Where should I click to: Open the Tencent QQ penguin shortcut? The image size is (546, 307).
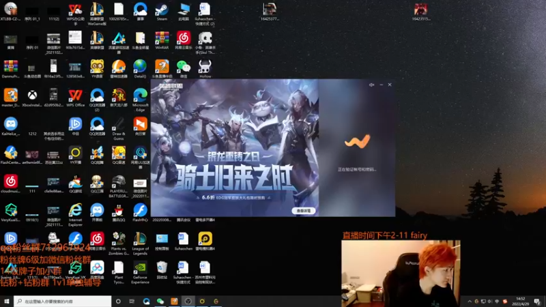click(118, 213)
